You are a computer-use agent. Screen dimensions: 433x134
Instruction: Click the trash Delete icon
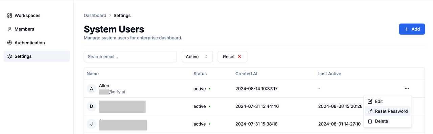(x=370, y=121)
